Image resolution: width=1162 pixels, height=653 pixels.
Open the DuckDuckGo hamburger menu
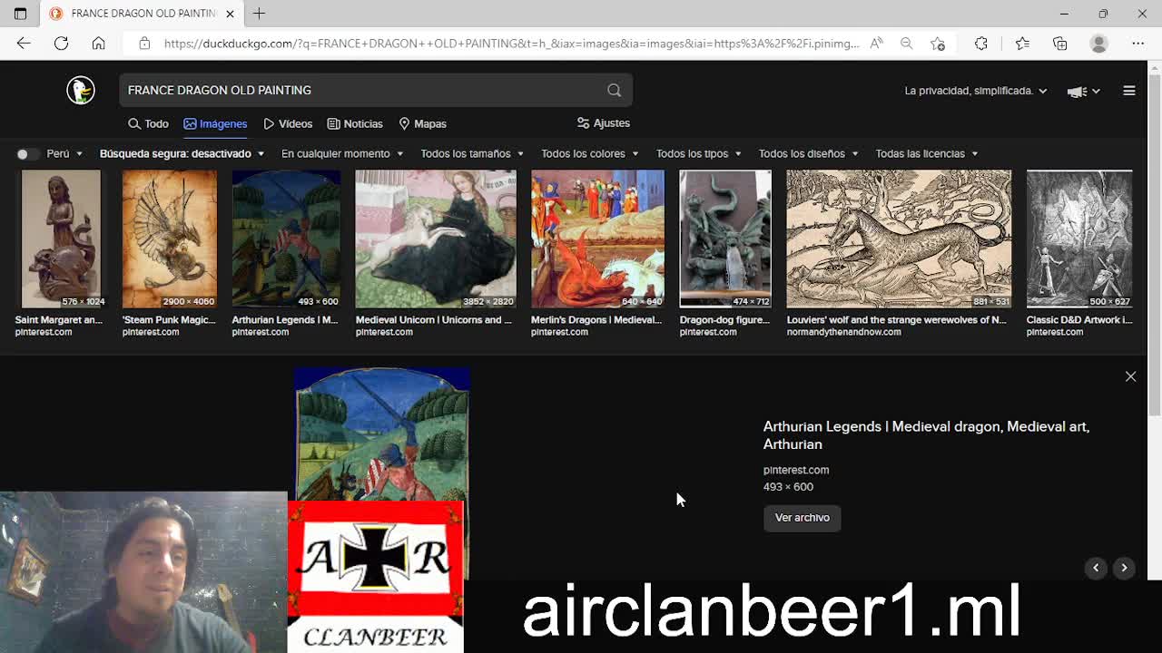coord(1129,91)
